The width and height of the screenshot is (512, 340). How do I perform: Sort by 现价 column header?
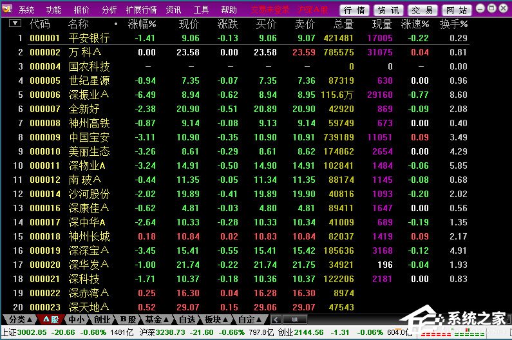click(189, 24)
